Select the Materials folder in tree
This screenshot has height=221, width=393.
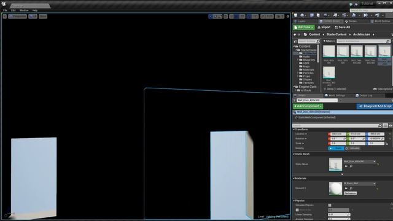point(308,69)
